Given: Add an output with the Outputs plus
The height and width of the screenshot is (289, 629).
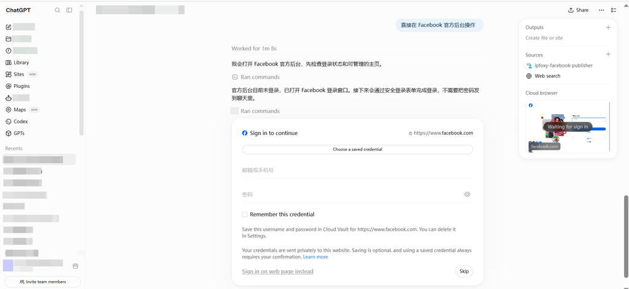Looking at the screenshot, I should point(608,27).
